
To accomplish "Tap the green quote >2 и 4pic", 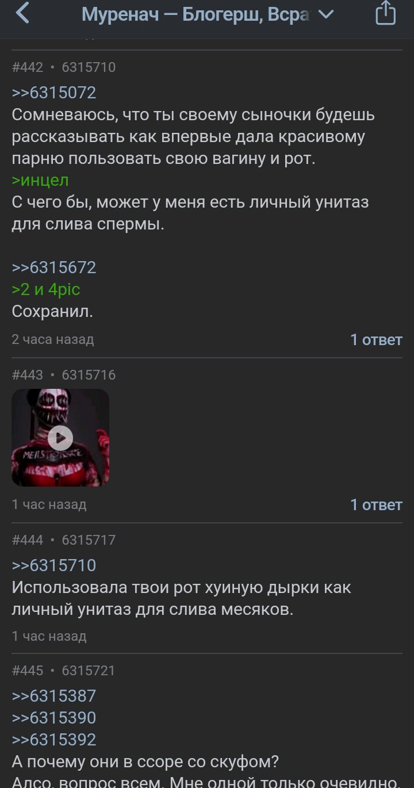I will [x=46, y=290].
